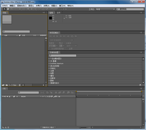Screen dimensions: 146x130
Task: Create a new folder in Project panel
Action: coord(7,85)
